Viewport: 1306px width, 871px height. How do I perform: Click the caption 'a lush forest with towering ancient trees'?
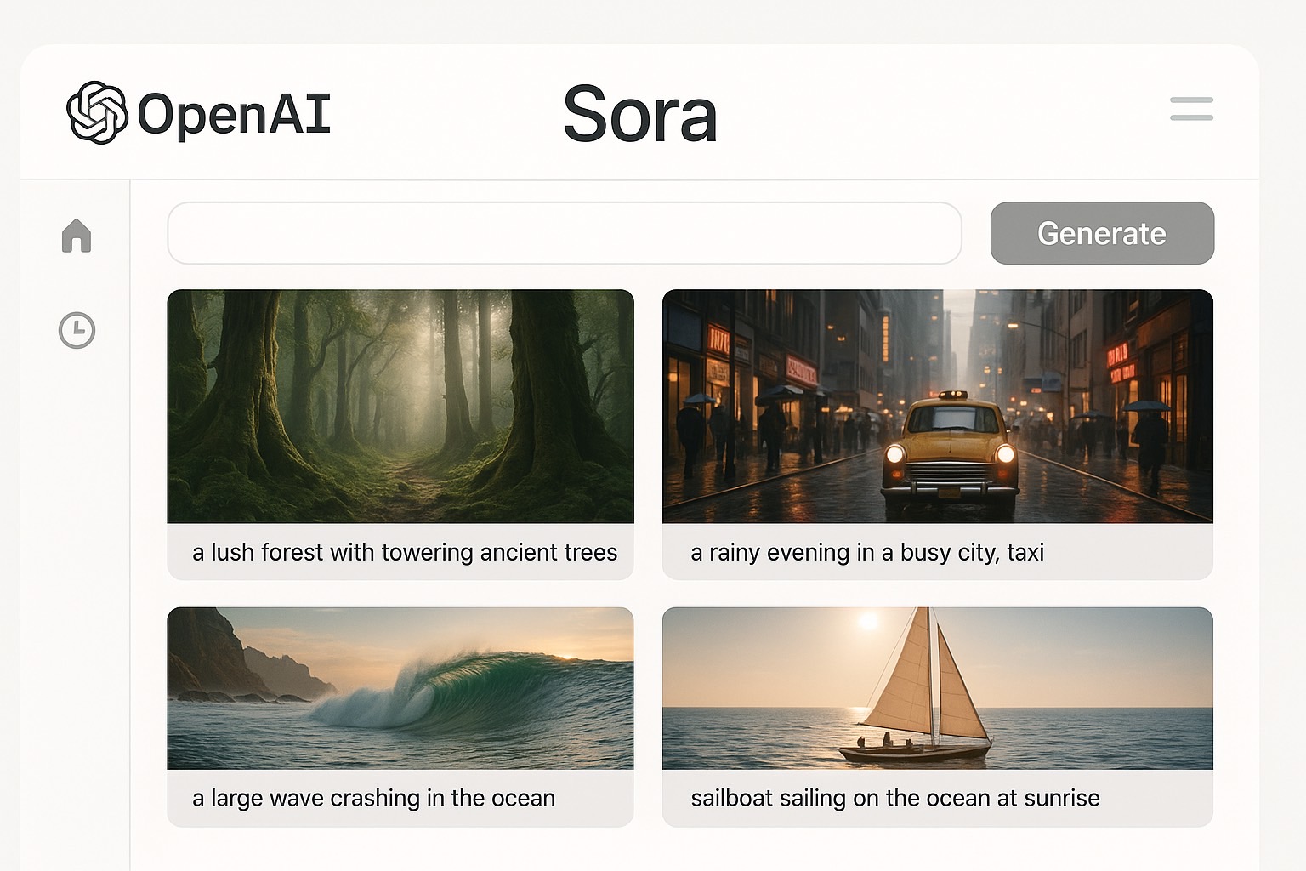[x=405, y=553]
